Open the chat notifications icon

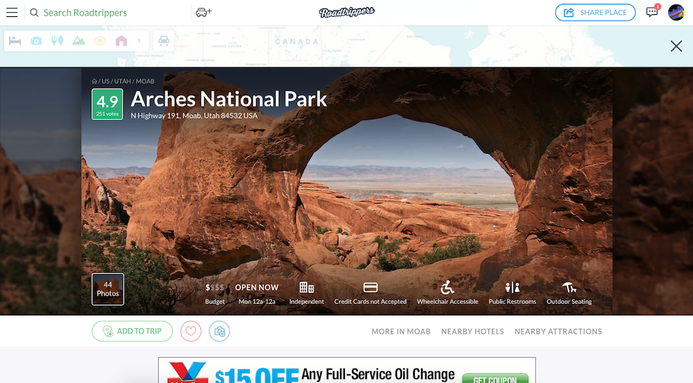[x=652, y=12]
